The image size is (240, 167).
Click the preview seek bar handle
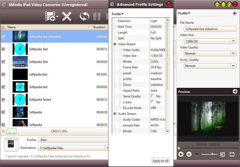pyautogui.click(x=179, y=148)
